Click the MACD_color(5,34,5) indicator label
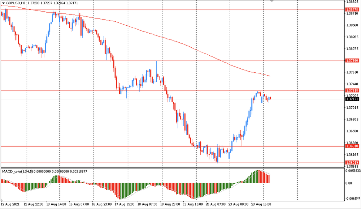The height and width of the screenshot is (209, 361). [17, 171]
